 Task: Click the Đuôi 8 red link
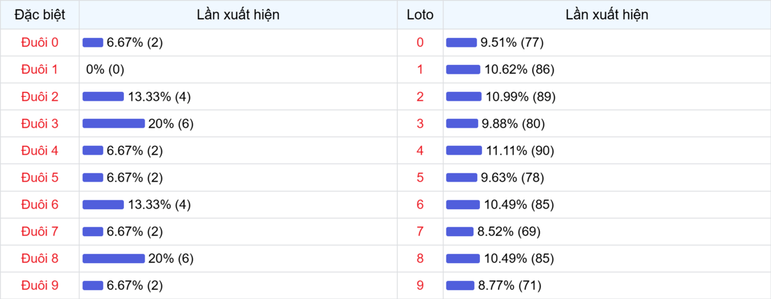point(40,258)
